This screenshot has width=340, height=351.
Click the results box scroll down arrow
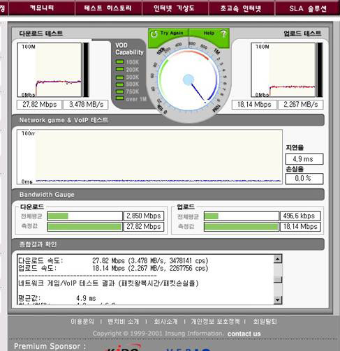pyautogui.click(x=278, y=299)
